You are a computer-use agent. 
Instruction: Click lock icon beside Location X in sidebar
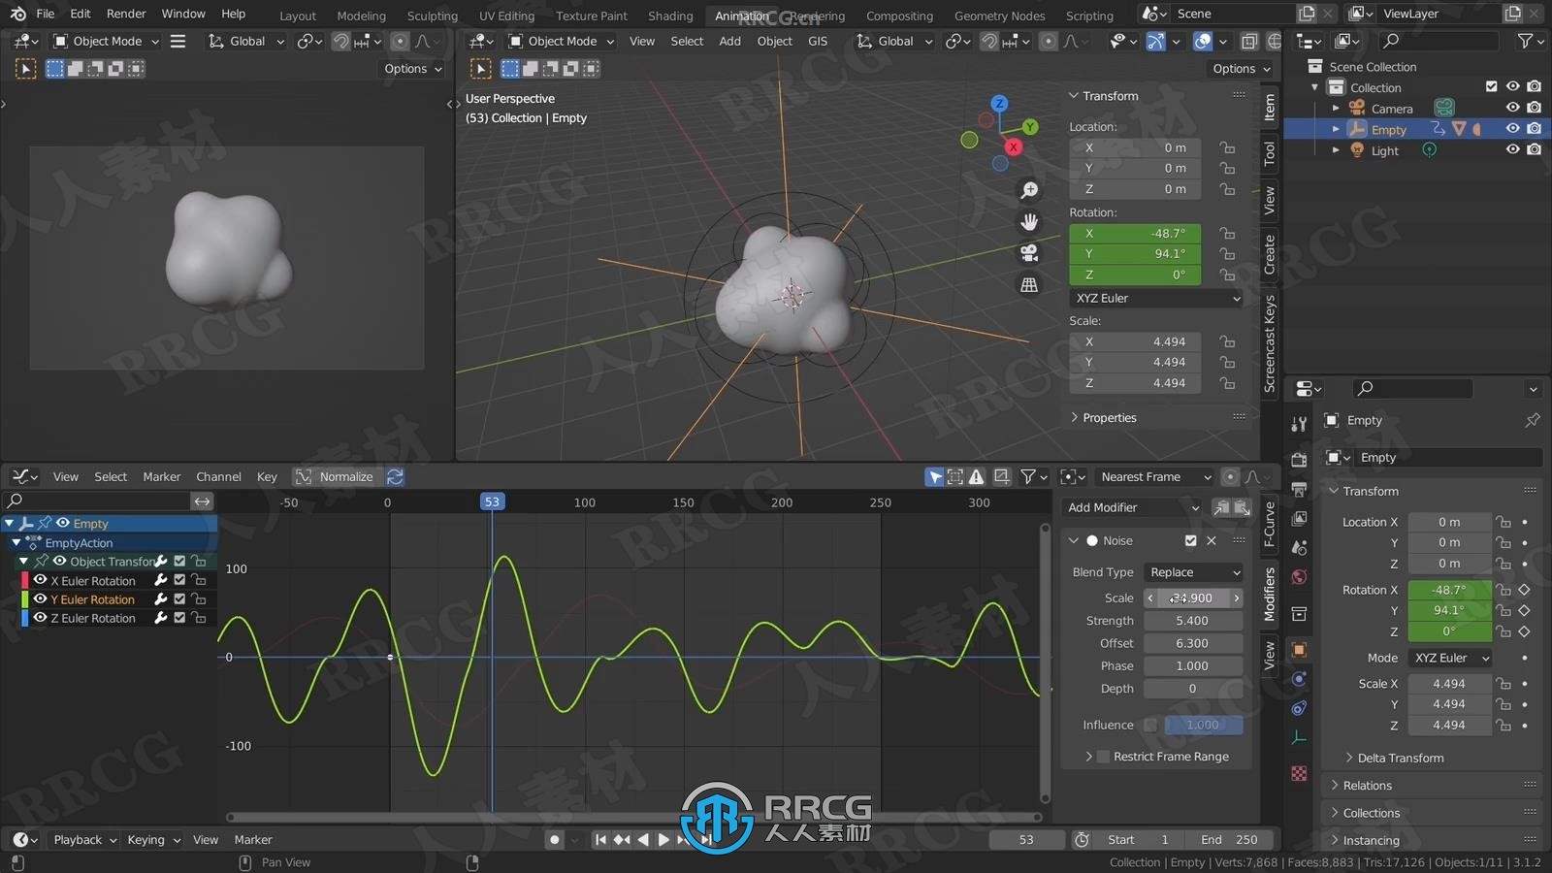point(1228,147)
